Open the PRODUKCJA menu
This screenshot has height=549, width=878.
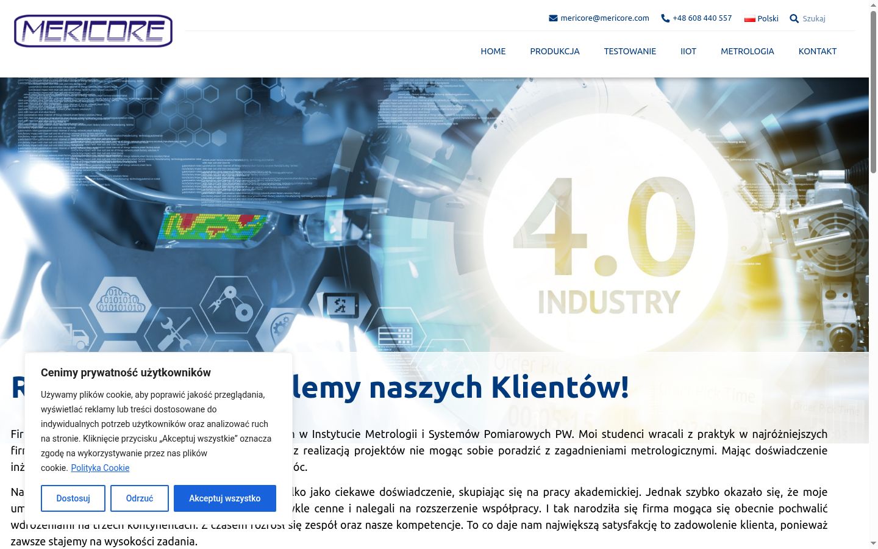(x=555, y=51)
